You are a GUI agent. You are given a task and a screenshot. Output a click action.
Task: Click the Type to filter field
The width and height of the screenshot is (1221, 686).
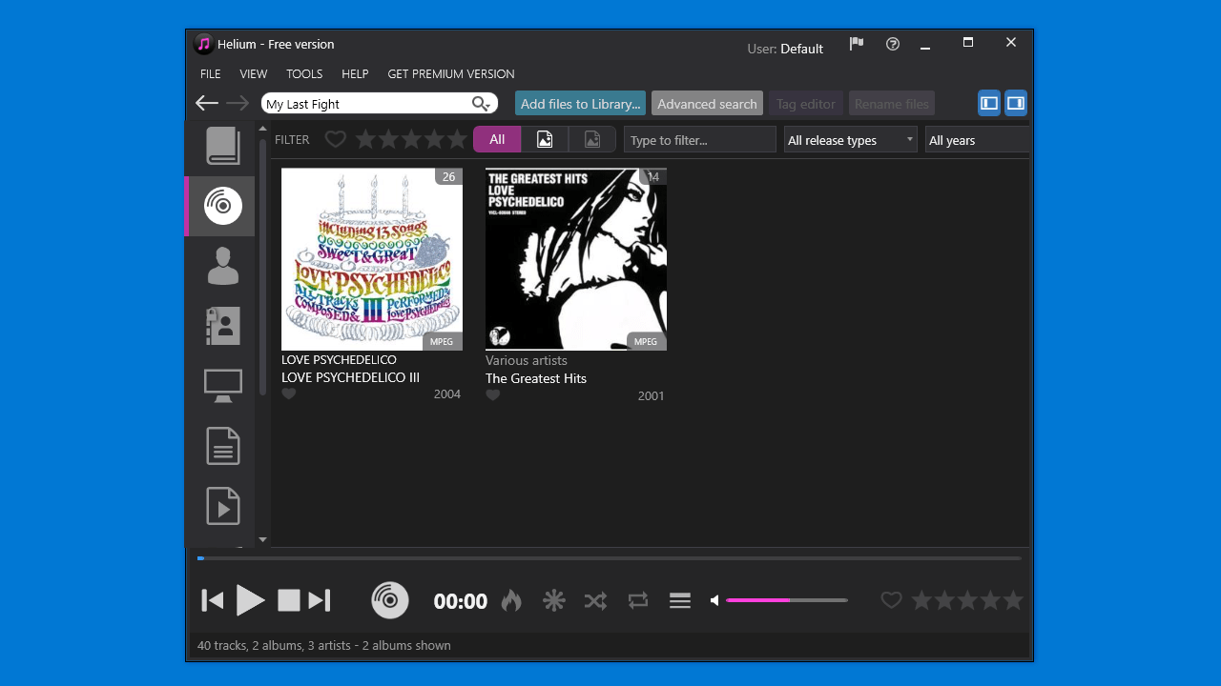point(700,139)
